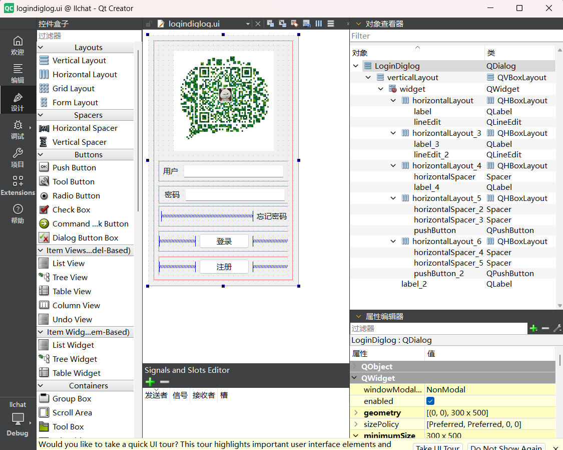This screenshot has width=563, height=450.
Task: Click the 忘记密码 label on the form
Action: tap(271, 216)
